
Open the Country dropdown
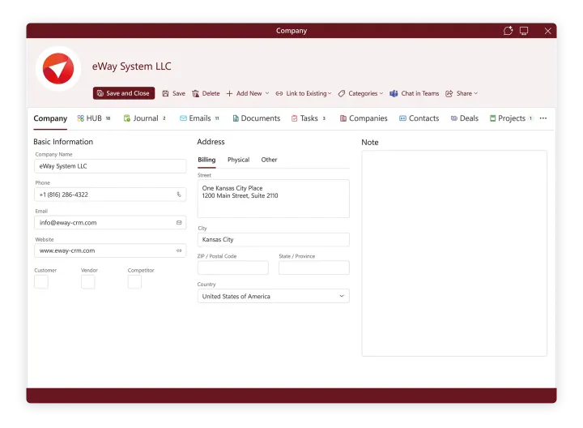[x=274, y=296]
